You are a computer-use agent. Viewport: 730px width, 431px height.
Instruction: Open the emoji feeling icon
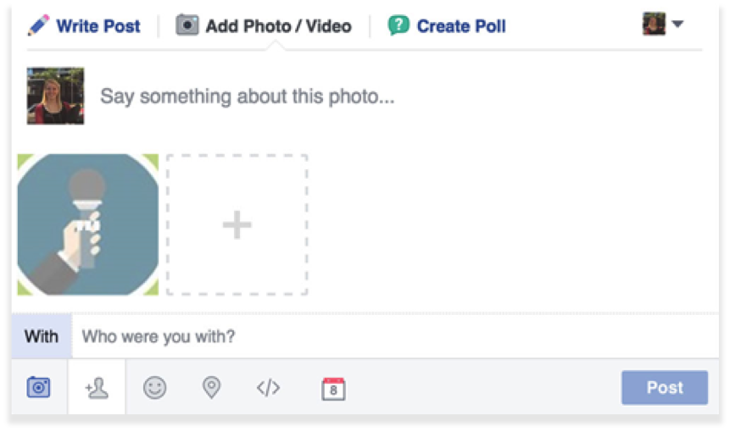(154, 388)
